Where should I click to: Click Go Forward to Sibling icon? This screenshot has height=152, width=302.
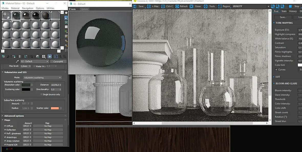click(64, 56)
